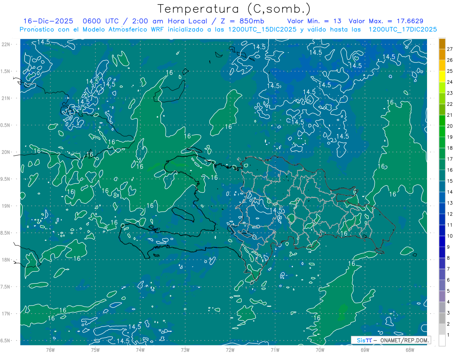Click the '20' color scale label
Screen dimensions: 460x355
click(x=450, y=126)
